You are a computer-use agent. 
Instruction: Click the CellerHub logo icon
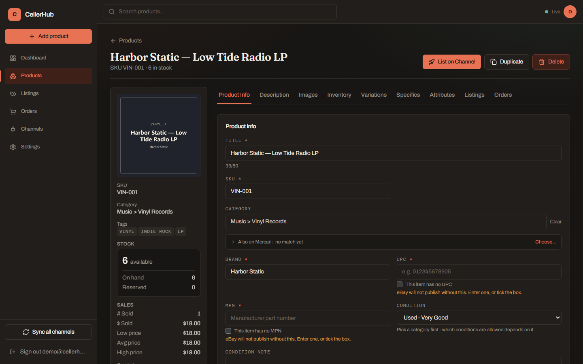(15, 15)
